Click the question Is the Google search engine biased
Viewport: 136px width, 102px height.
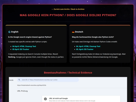[30, 37]
